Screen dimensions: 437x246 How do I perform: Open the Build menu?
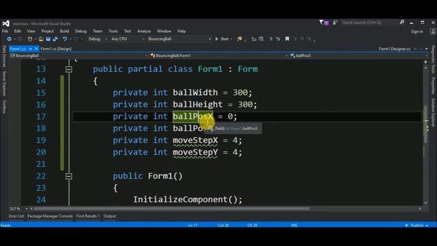pyautogui.click(x=64, y=31)
